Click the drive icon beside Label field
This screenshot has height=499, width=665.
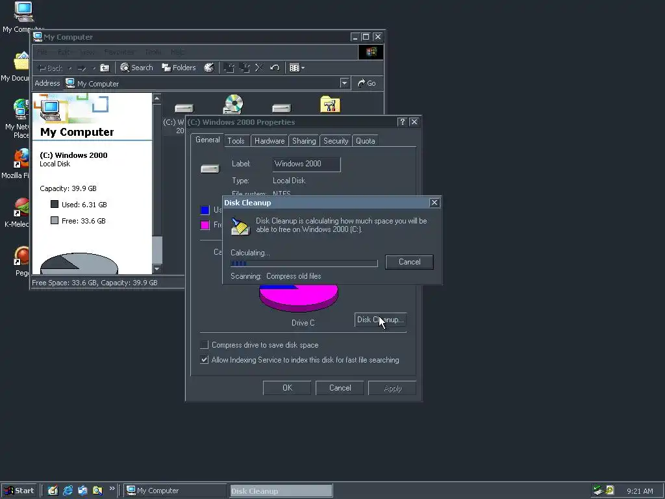click(210, 169)
